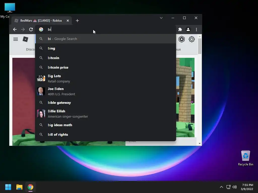Image resolution: width=258 pixels, height=193 pixels.
Task: Open the Roblox hamburger navigation menu
Action: 16,39
